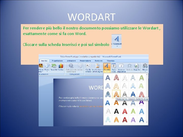Select the light purple WordArt style in the bottom row
This screenshot has width=183, height=137.
pos(133,120)
